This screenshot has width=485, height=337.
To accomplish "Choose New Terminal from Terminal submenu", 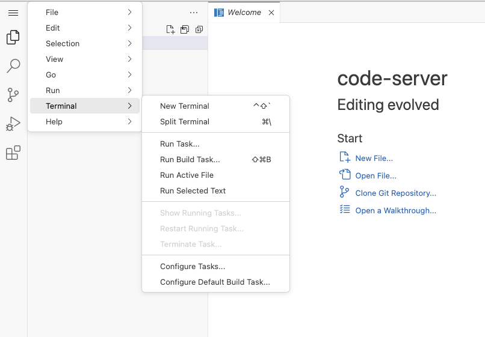I will point(215,106).
